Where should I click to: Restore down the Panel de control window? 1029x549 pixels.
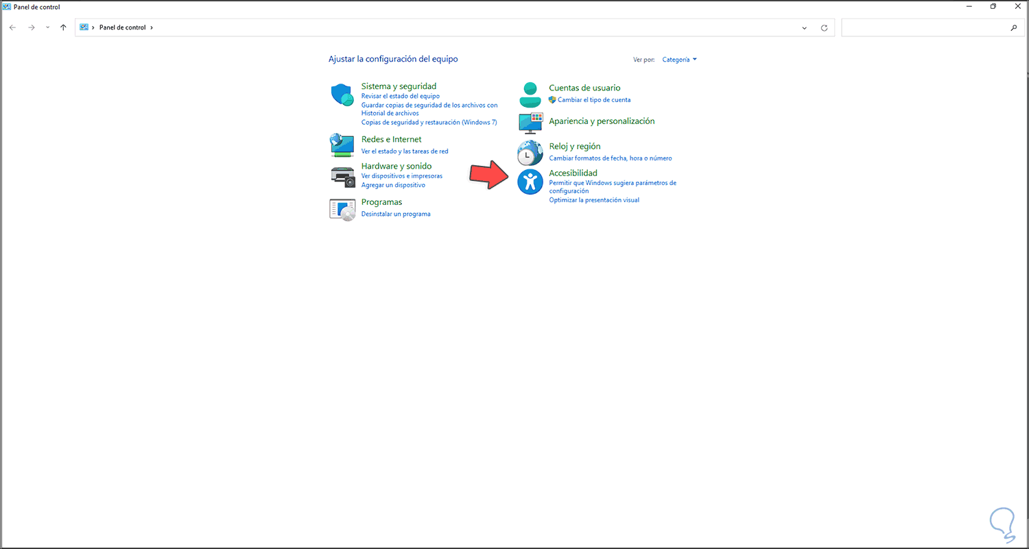[993, 6]
